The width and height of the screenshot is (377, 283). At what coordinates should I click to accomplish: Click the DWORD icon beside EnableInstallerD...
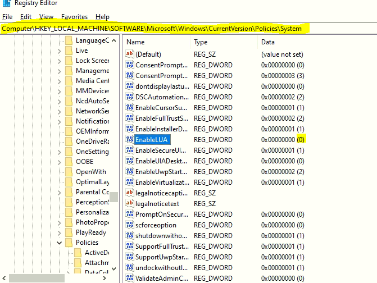coord(130,129)
